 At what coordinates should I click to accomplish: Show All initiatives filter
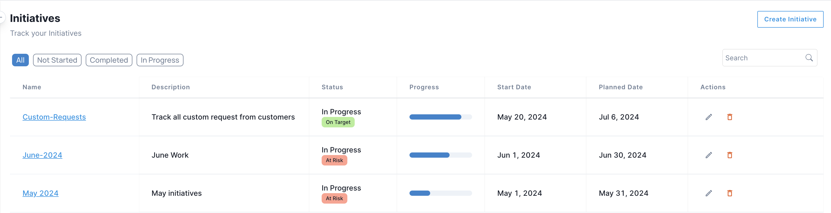(20, 60)
